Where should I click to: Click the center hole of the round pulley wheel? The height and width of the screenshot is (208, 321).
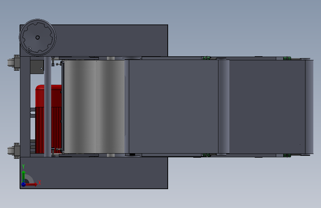click(x=37, y=37)
